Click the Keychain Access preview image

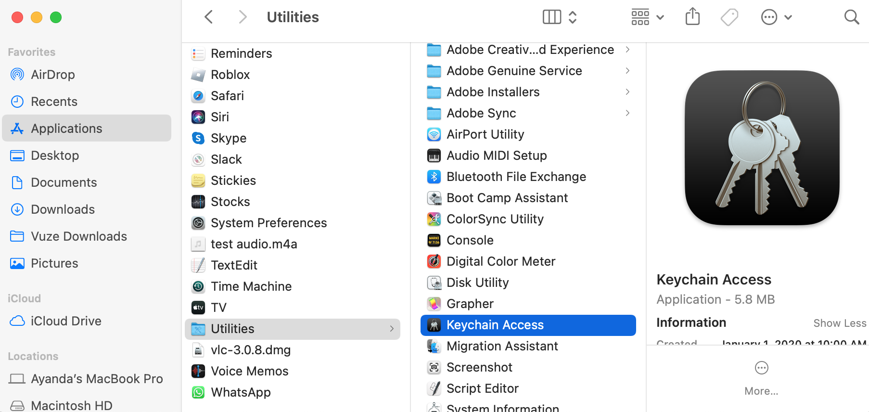(x=762, y=148)
